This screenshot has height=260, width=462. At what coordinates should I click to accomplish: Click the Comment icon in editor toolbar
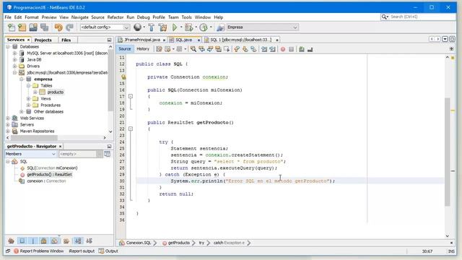click(302, 49)
